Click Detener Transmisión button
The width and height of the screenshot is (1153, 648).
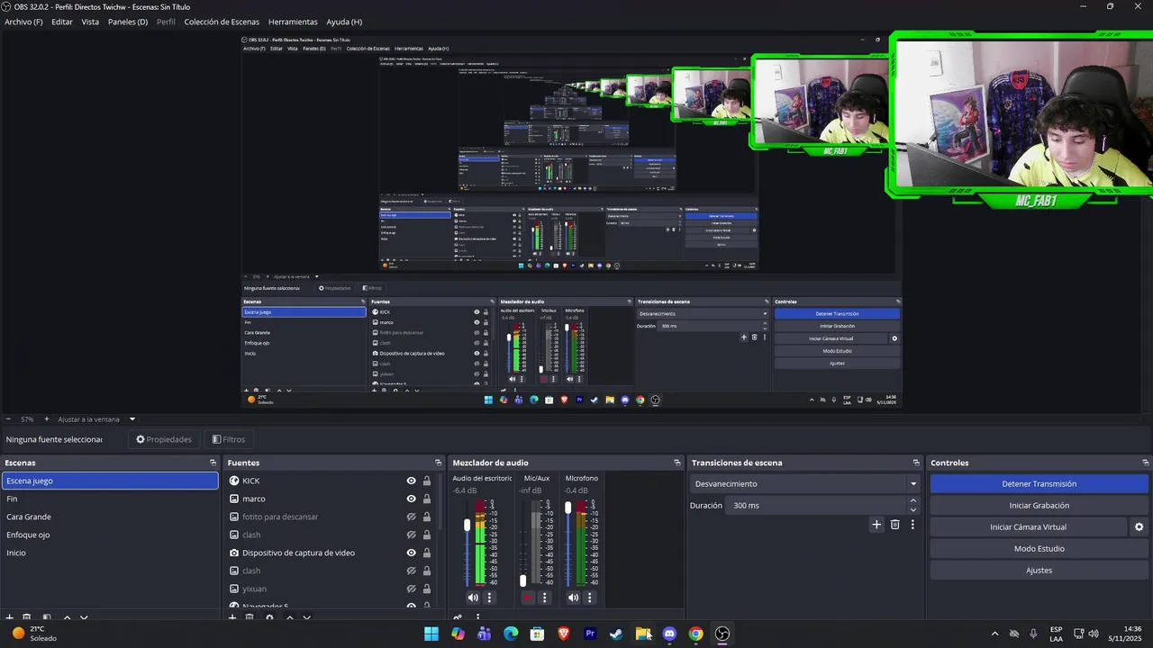(1039, 484)
